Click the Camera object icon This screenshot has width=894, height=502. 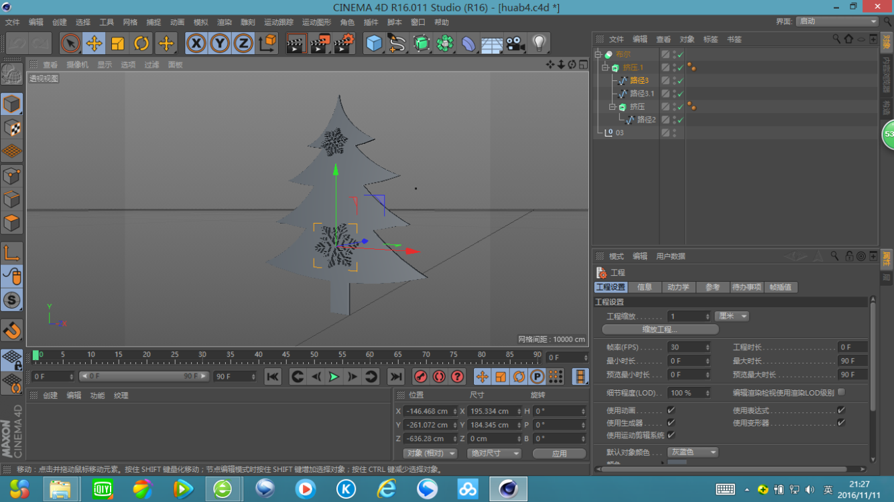click(515, 44)
